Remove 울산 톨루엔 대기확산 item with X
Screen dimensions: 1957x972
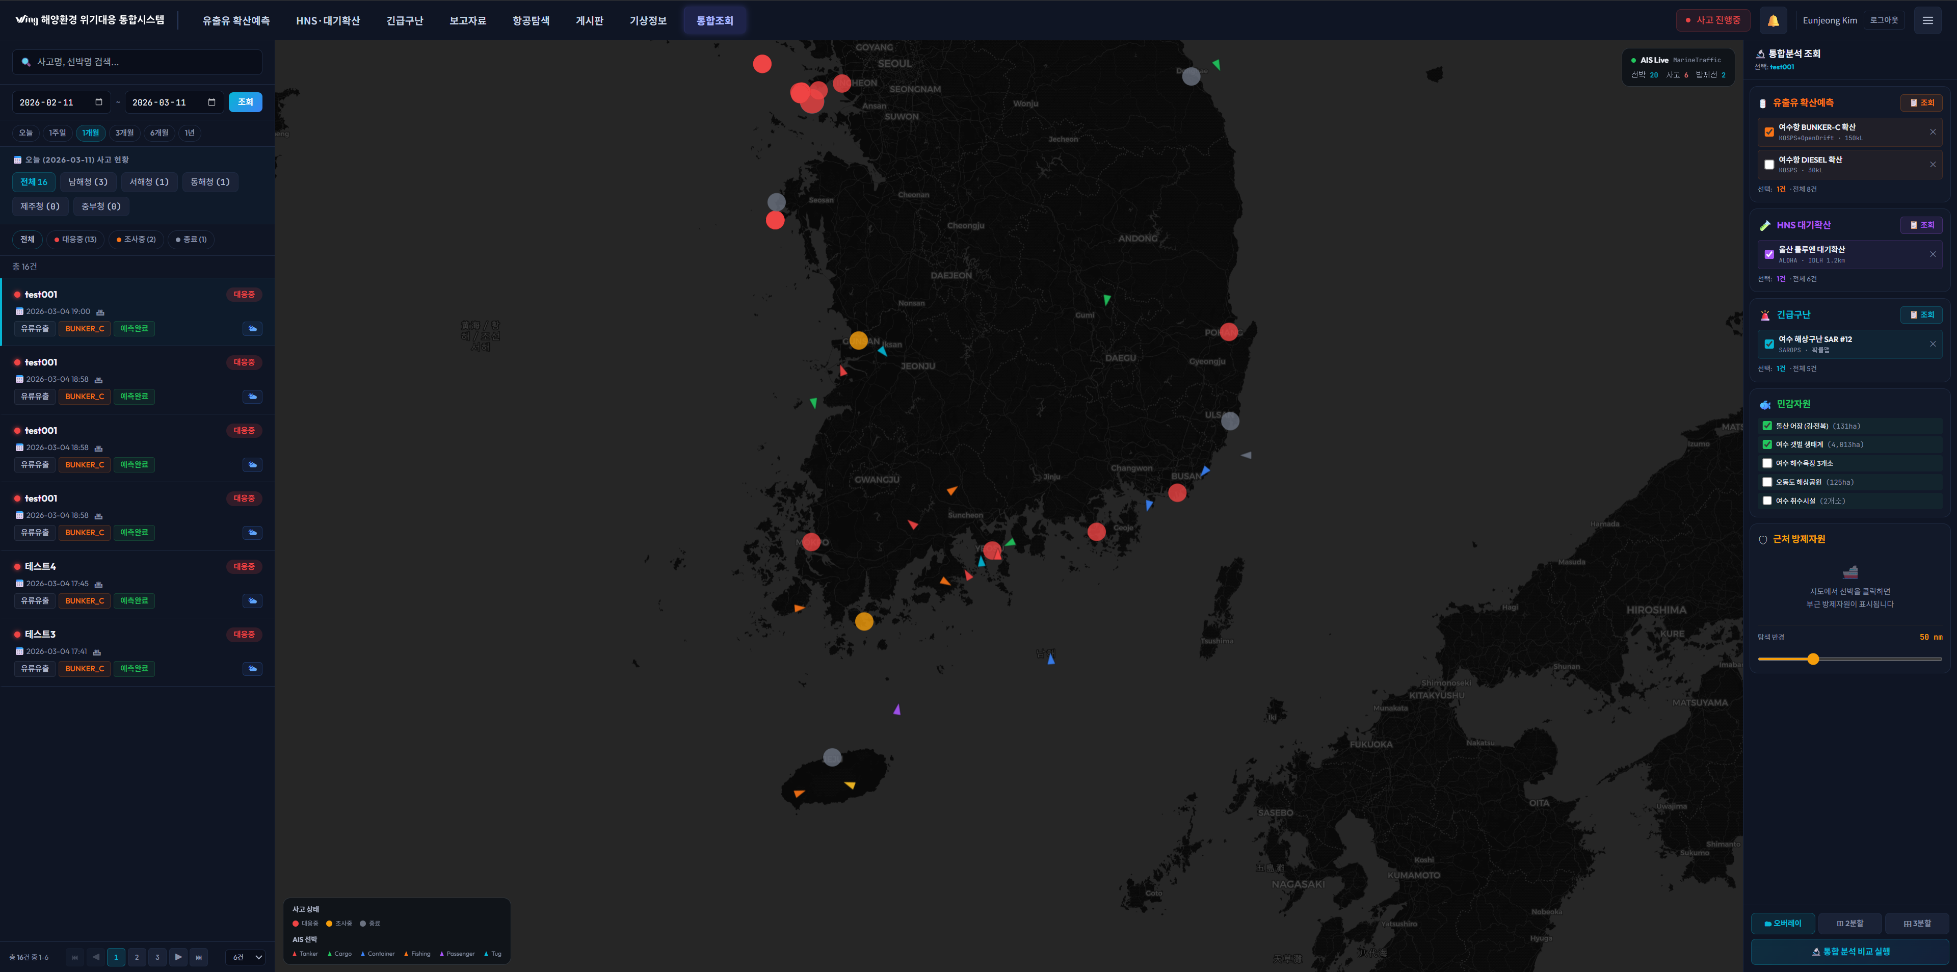pyautogui.click(x=1933, y=254)
